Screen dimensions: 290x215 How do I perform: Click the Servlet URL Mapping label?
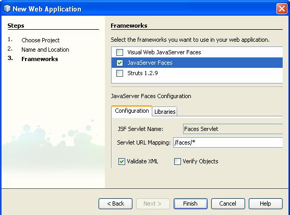click(144, 142)
